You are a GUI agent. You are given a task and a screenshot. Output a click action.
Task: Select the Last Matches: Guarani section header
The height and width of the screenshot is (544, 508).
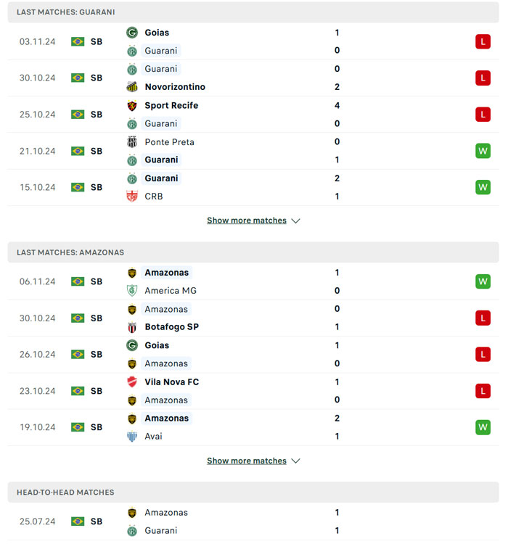66,12
